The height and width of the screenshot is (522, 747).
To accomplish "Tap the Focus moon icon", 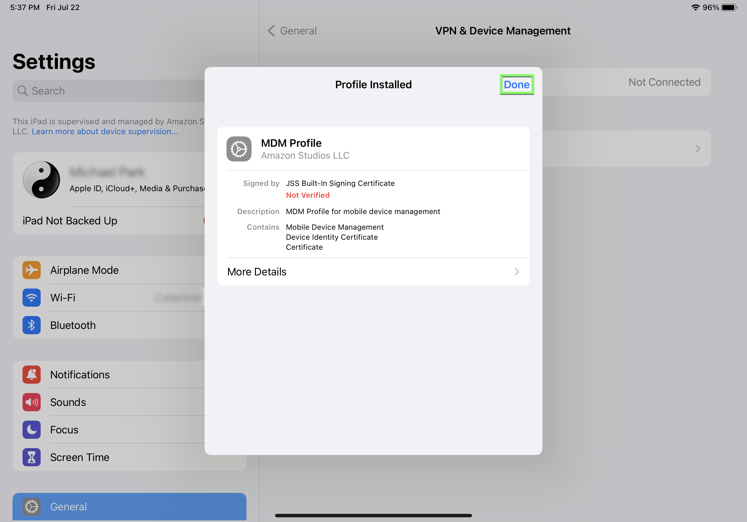I will 32,430.
